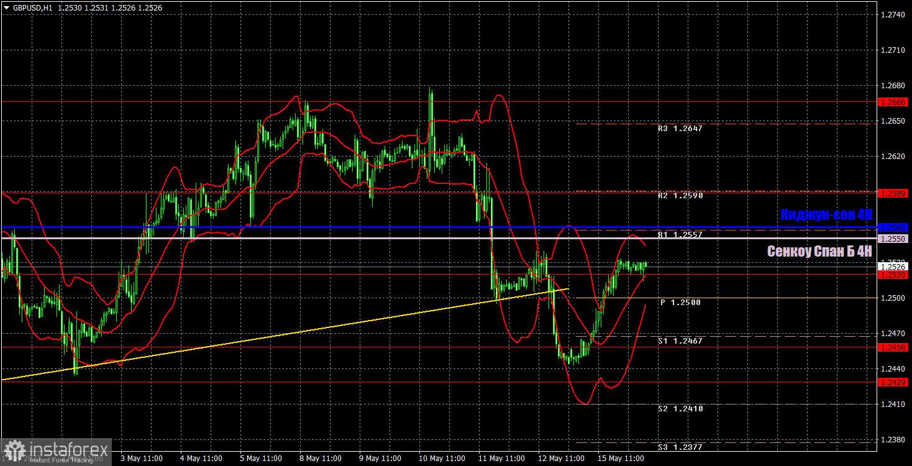This screenshot has width=912, height=466.
Task: Select the blue 1.2560 price tag
Action: (x=893, y=227)
